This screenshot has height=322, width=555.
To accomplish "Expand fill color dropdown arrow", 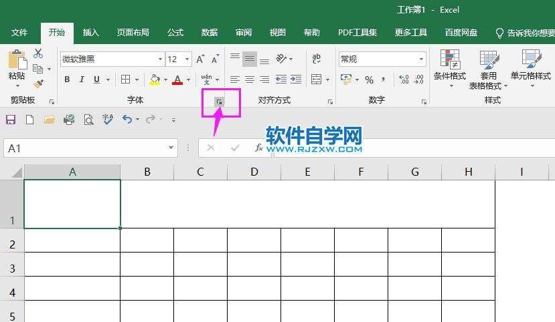I will click(x=165, y=79).
